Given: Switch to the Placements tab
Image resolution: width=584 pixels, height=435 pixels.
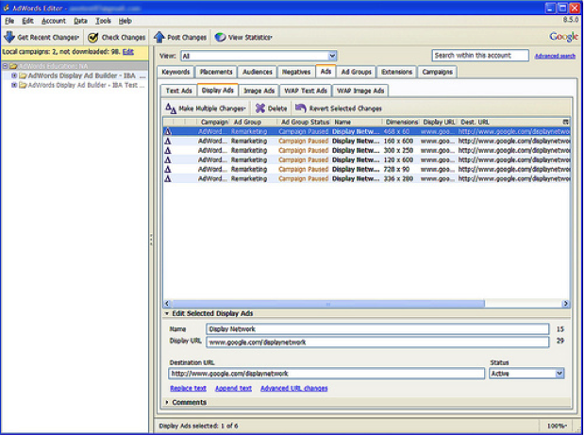Looking at the screenshot, I should click(216, 72).
